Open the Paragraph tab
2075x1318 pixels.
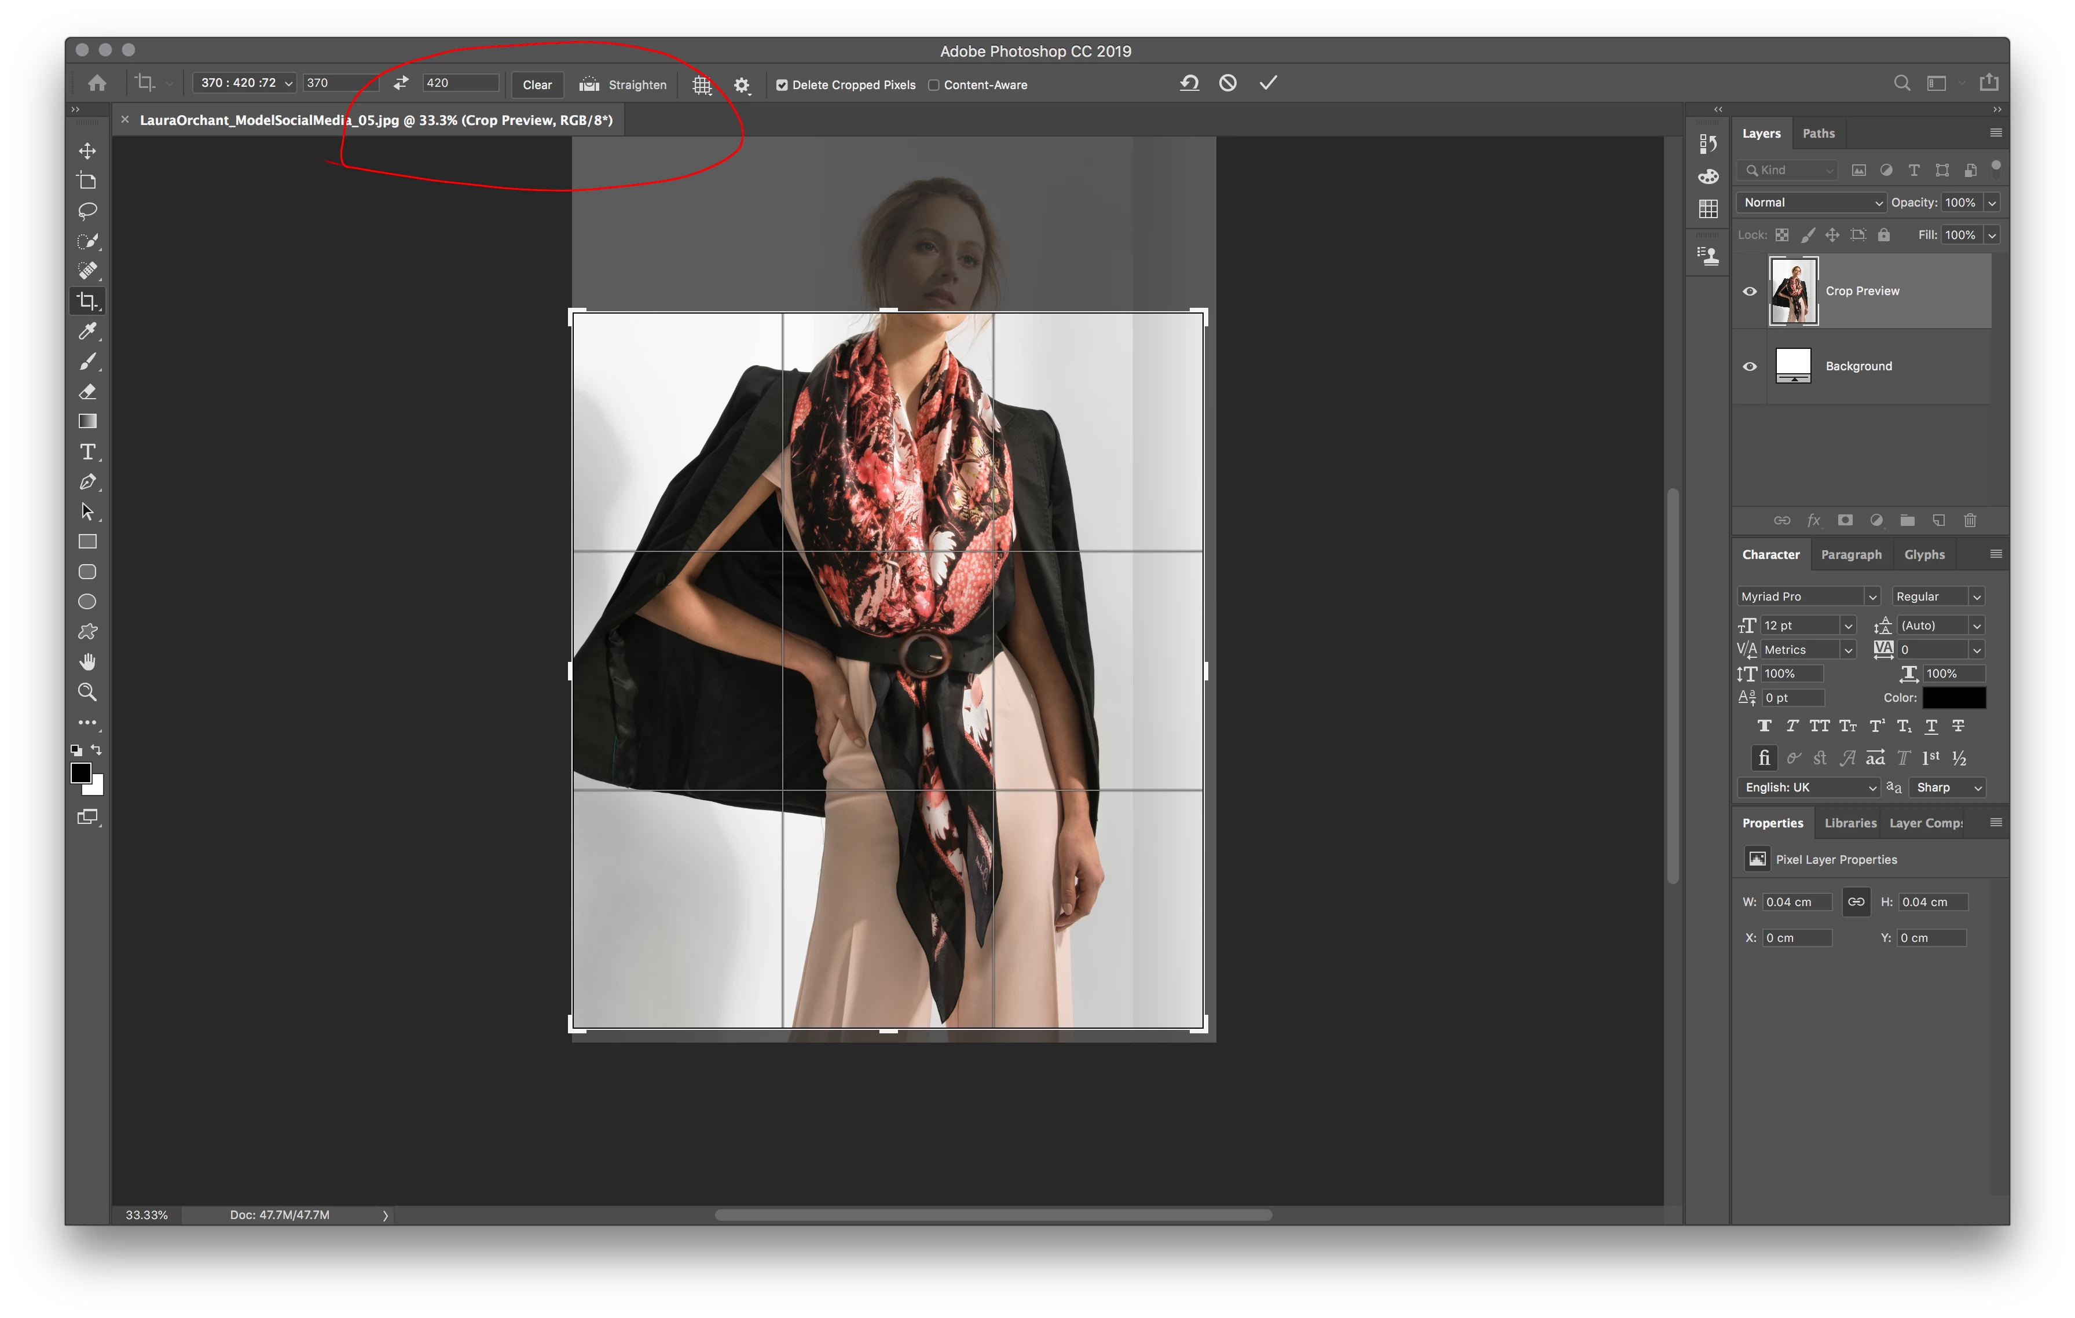click(x=1851, y=555)
